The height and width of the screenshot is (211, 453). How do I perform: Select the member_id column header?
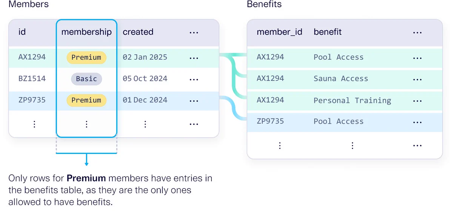(x=279, y=32)
